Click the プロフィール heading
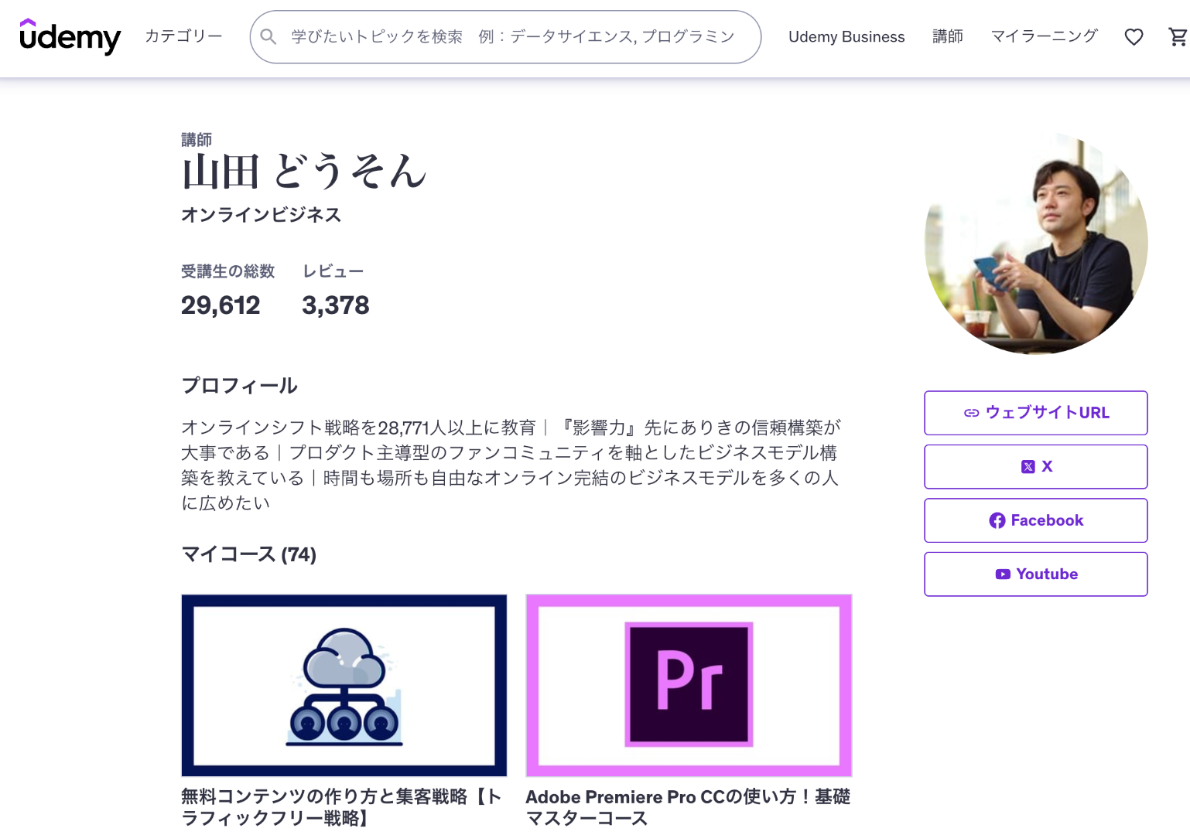The height and width of the screenshot is (835, 1190). tap(239, 386)
